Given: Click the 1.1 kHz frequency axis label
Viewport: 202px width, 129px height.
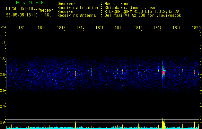Looking at the screenshot, I should [x=3, y=42].
